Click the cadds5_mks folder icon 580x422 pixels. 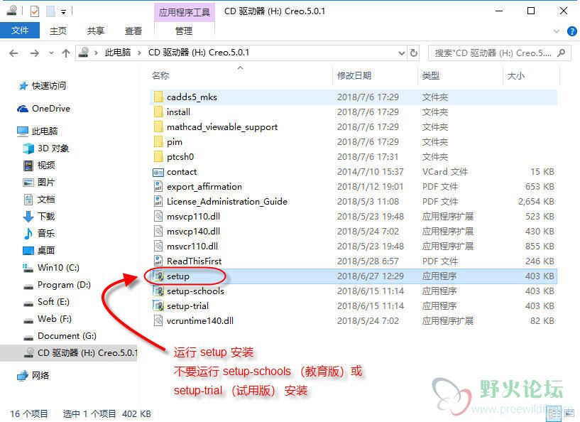pyautogui.click(x=158, y=97)
